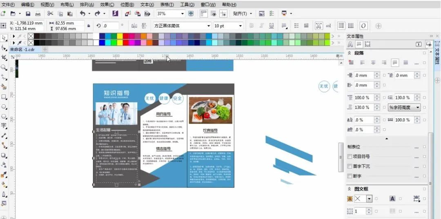Click the Import icon in the toolbar
Screen dimensions: 441x219
tap(128, 13)
